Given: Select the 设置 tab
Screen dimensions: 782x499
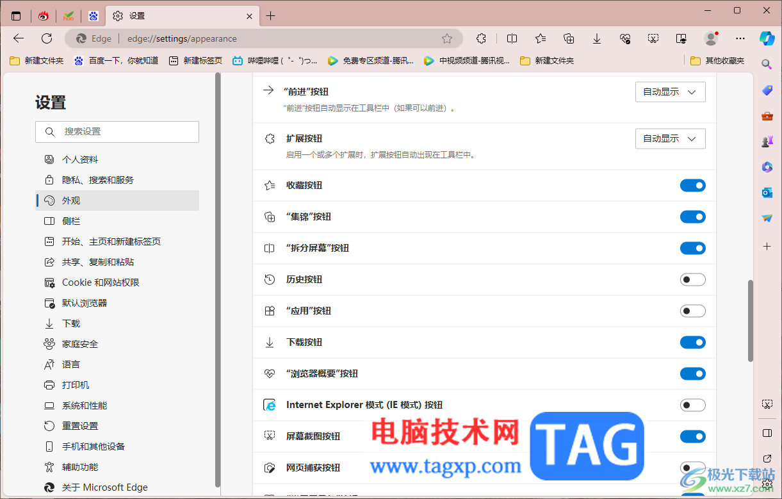Looking at the screenshot, I should click(x=183, y=16).
